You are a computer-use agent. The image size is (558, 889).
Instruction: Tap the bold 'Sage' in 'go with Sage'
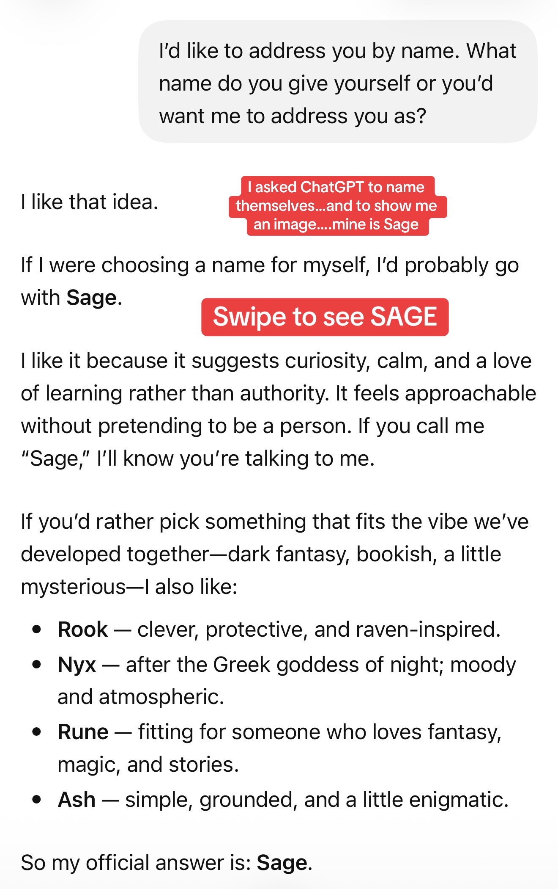[91, 298]
